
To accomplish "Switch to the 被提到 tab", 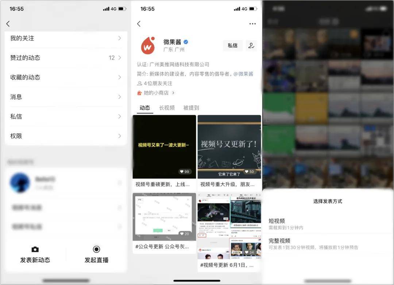I will tap(191, 108).
